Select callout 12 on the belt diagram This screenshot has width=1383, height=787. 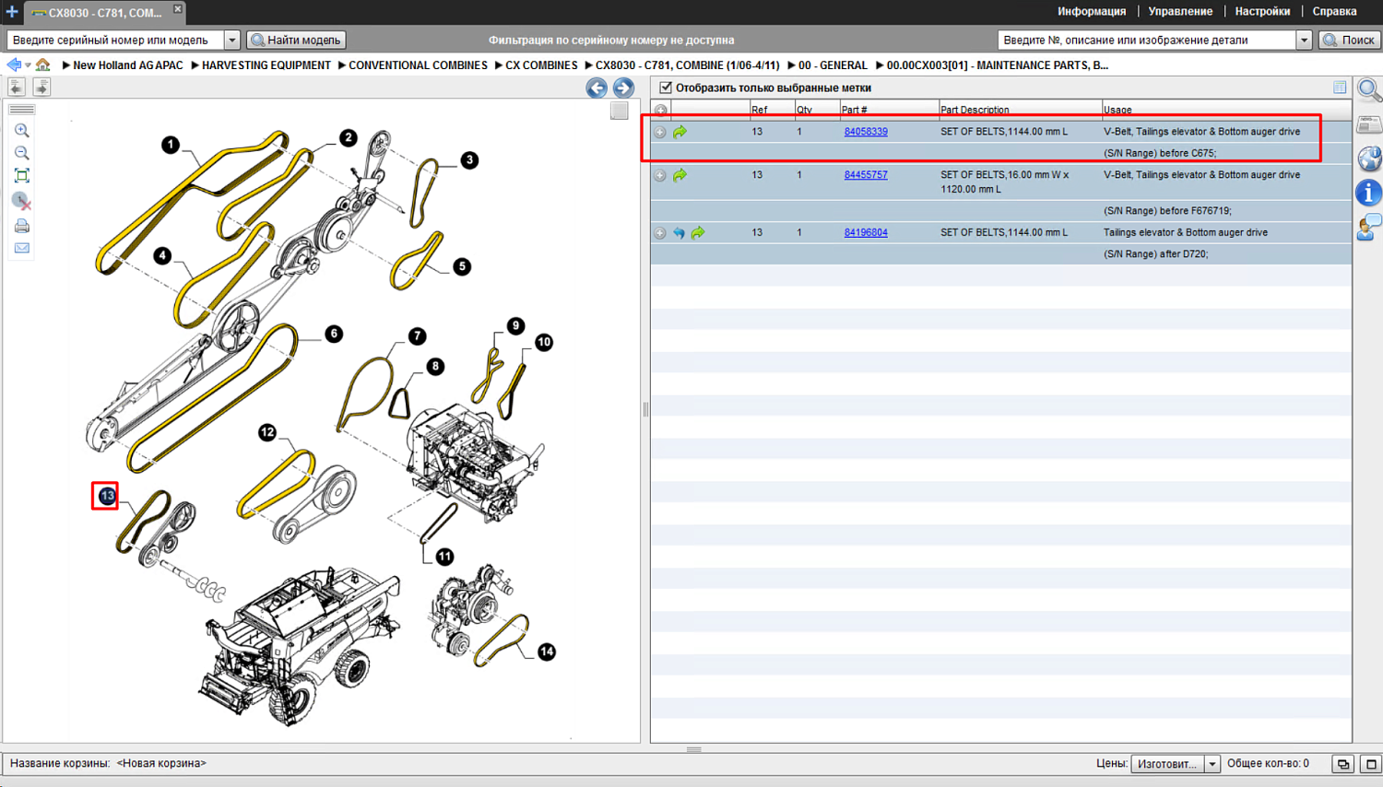267,432
